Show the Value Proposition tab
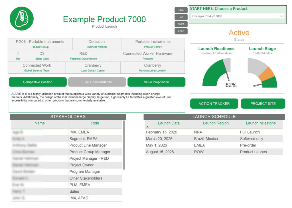 (x=156, y=82)
